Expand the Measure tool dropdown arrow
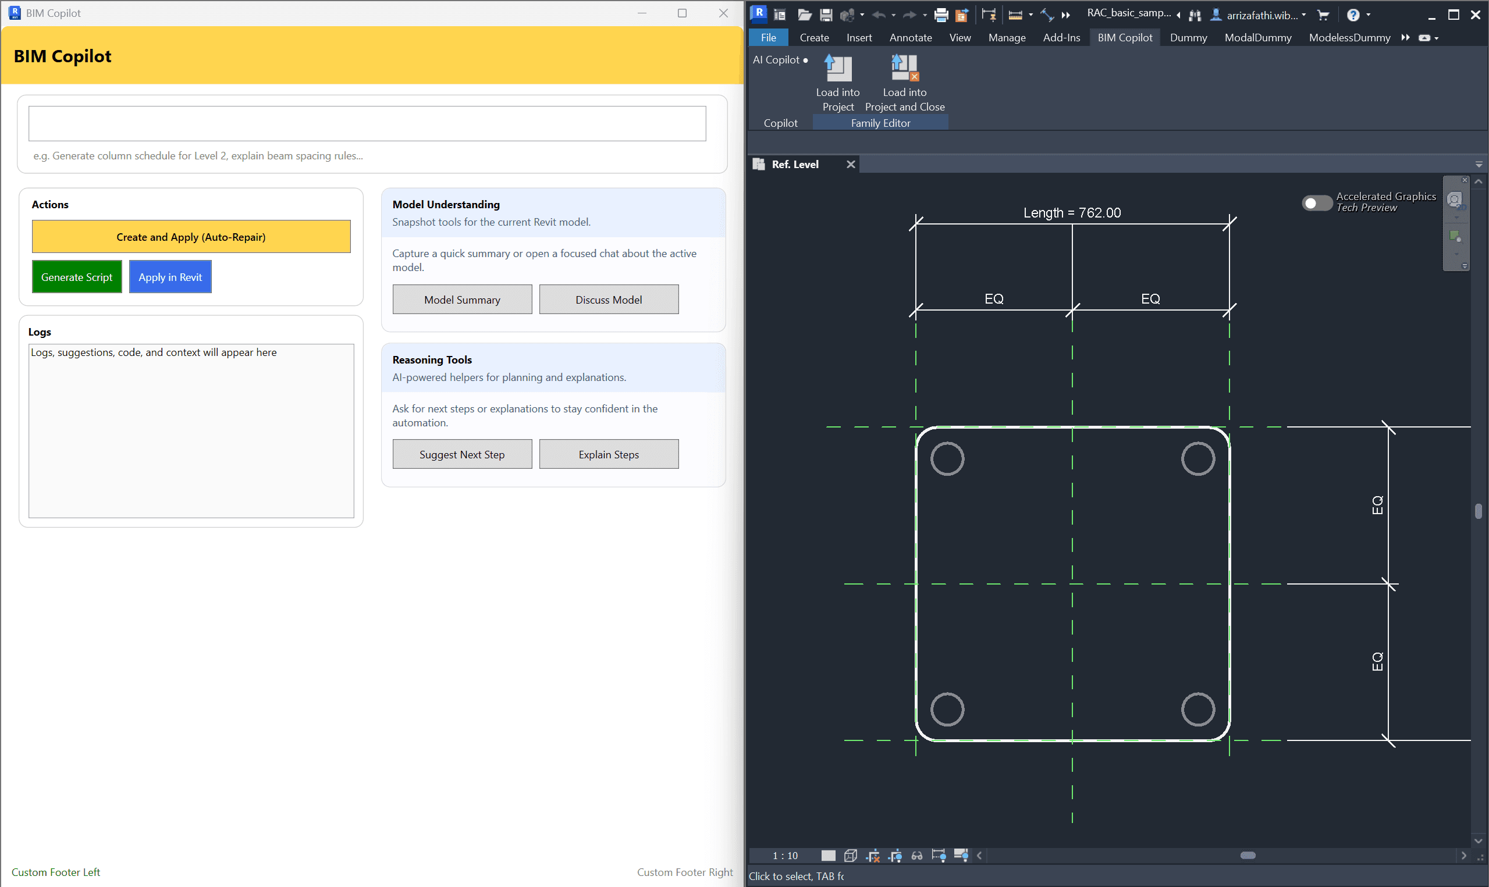The image size is (1489, 887). 1030,15
